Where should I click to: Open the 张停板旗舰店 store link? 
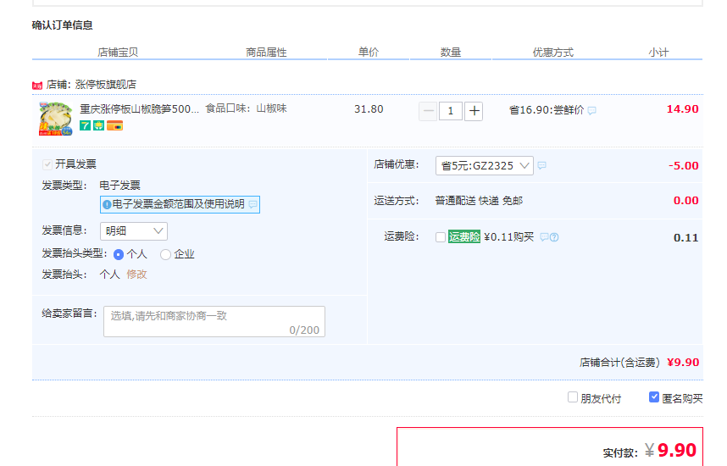pyautogui.click(x=106, y=85)
